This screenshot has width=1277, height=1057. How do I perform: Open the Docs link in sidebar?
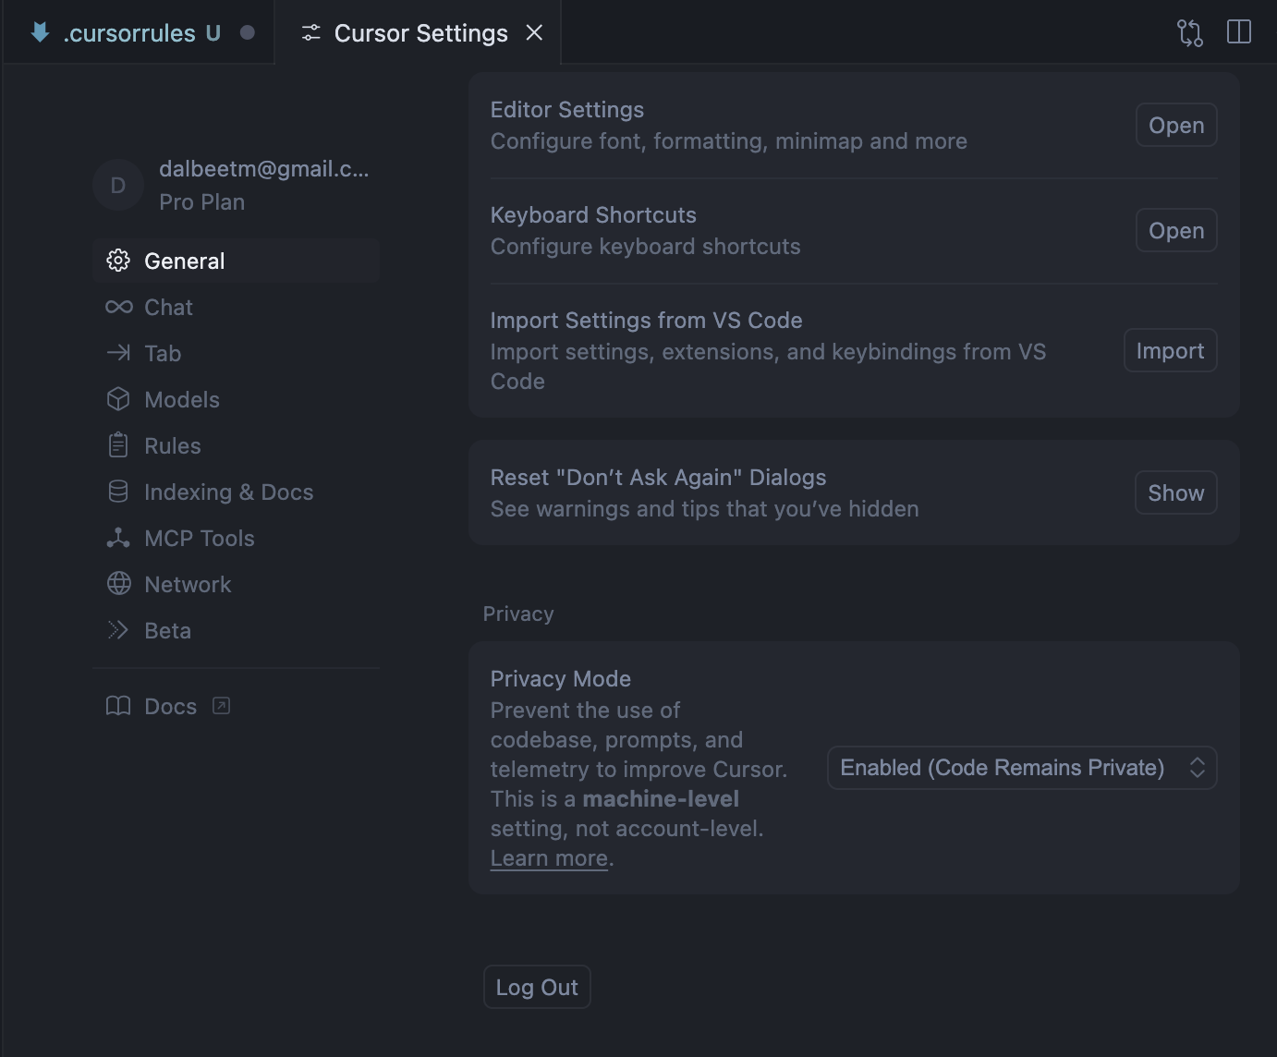click(x=237, y=706)
